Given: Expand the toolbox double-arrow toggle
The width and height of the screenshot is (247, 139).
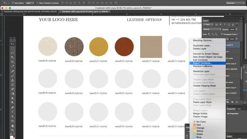Looking at the screenshot, I should (14, 38).
